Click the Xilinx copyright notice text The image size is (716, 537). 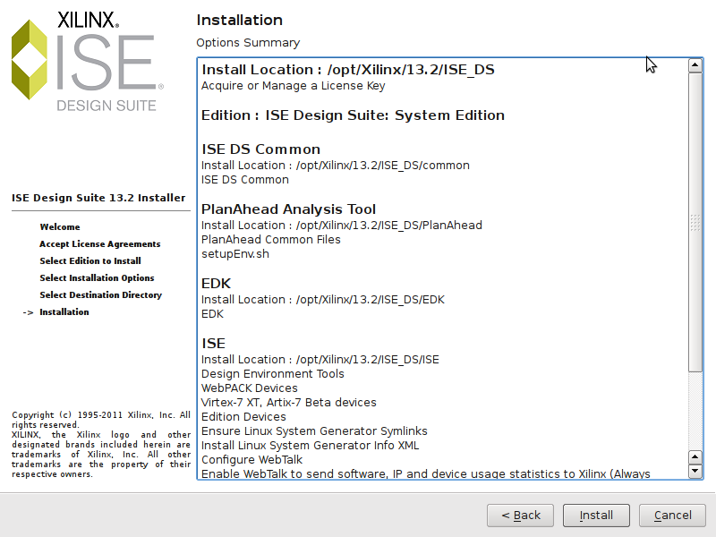101,444
